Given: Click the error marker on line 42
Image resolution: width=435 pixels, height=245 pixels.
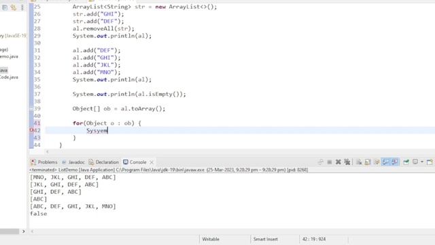Looking at the screenshot, I should [x=31, y=130].
